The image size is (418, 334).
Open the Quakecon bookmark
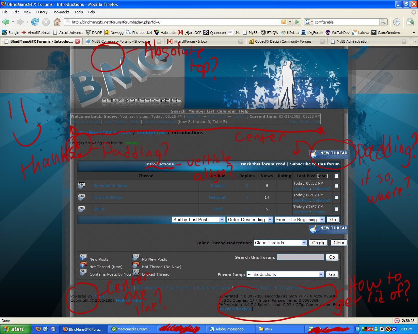point(215,33)
